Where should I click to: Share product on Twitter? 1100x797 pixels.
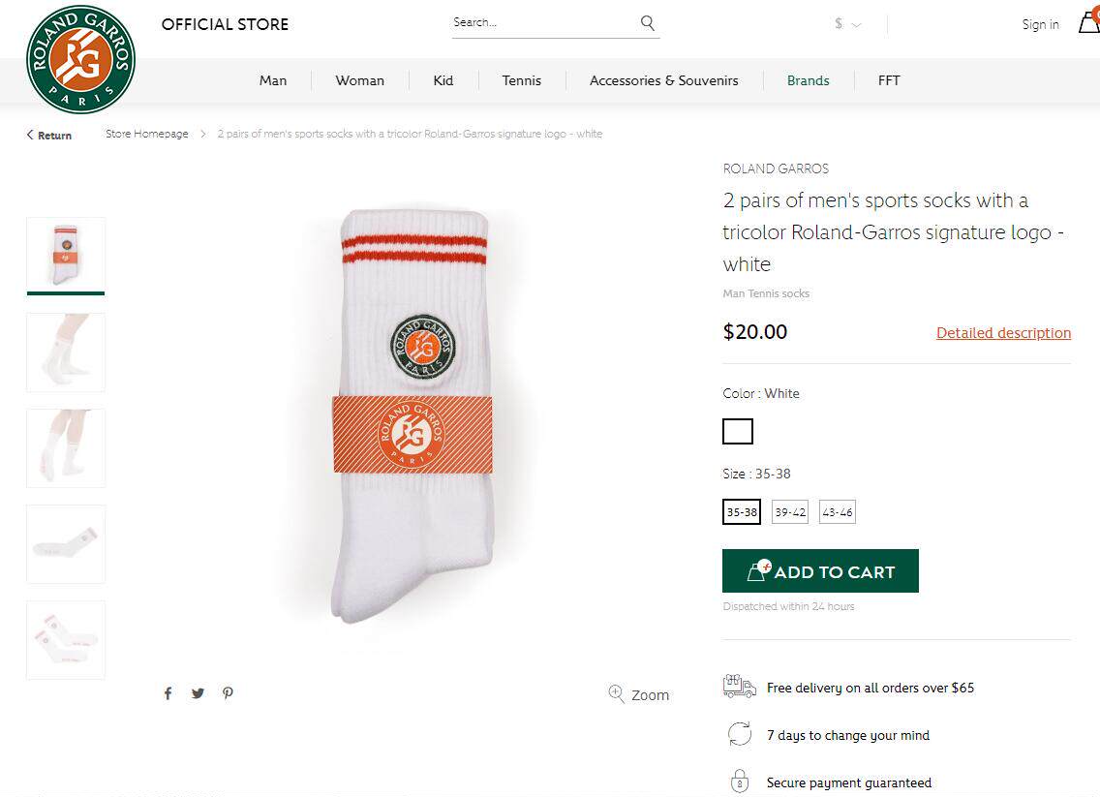pyautogui.click(x=198, y=693)
